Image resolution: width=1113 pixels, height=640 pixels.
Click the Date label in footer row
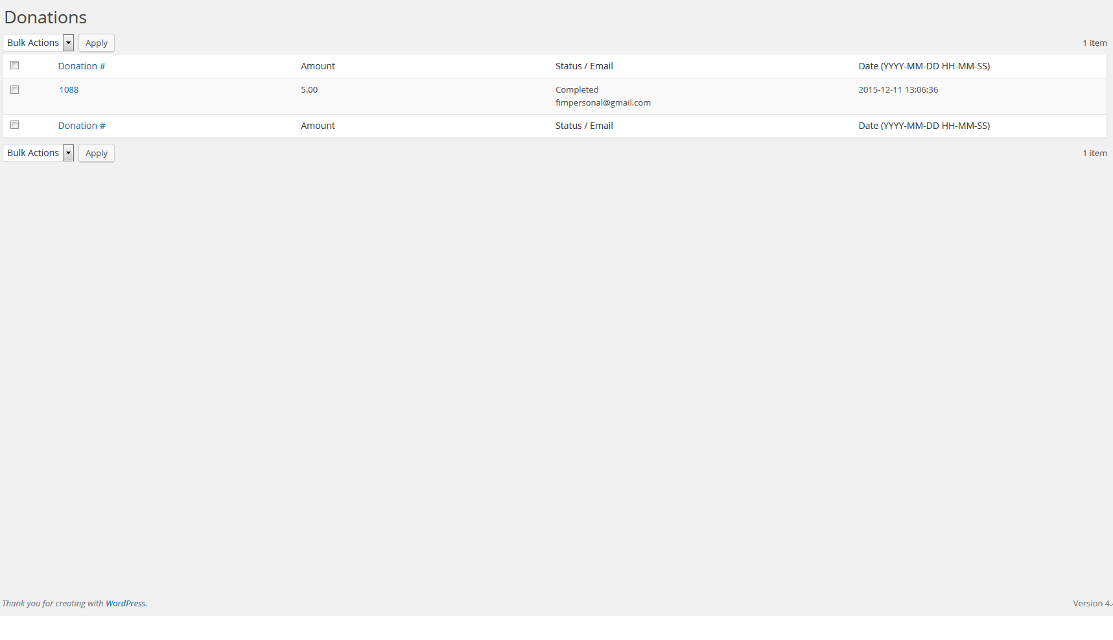click(x=924, y=126)
